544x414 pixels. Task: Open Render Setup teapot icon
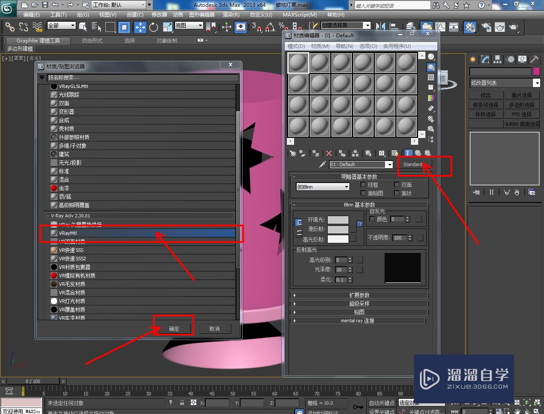pyautogui.click(x=486, y=27)
